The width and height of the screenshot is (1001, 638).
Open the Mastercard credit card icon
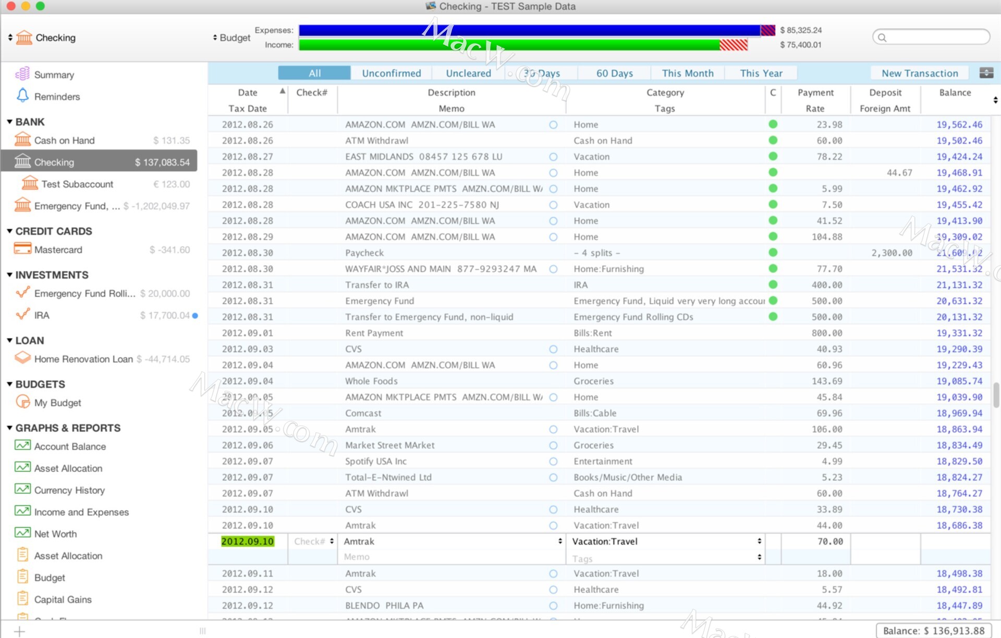coord(22,249)
